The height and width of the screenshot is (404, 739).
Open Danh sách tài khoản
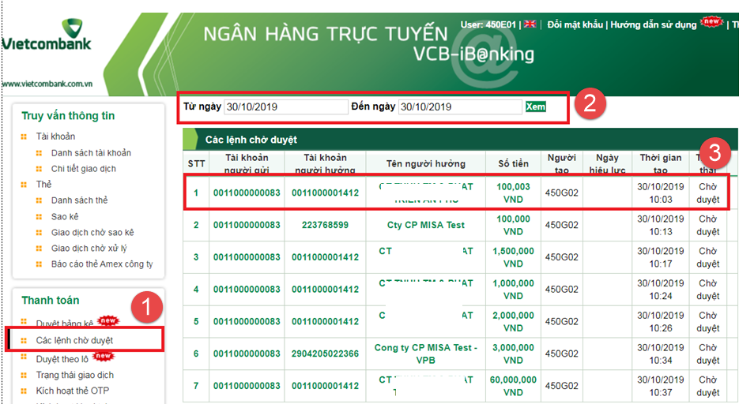[x=91, y=153]
